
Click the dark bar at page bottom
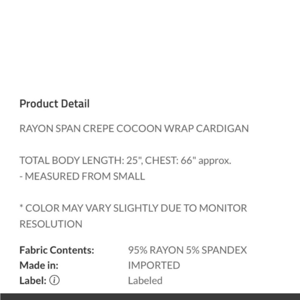tap(150, 297)
